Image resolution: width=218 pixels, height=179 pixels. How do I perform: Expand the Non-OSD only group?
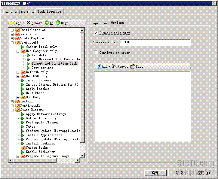18,76
